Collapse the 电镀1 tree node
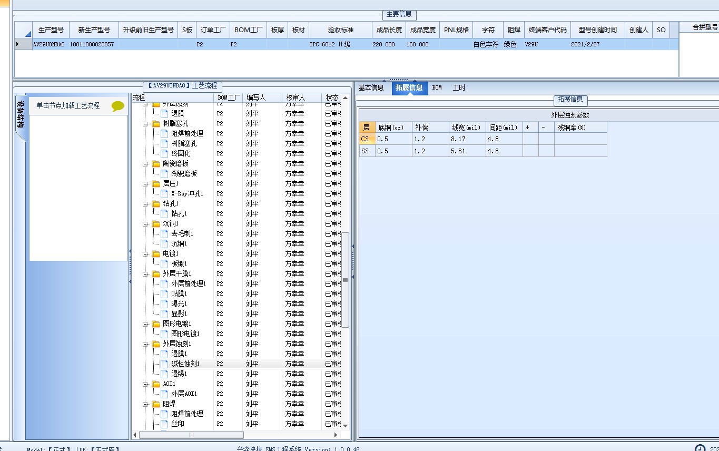719x451 pixels. [145, 253]
